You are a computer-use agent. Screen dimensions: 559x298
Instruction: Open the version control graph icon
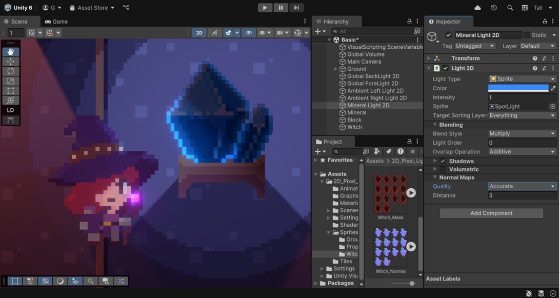click(126, 8)
